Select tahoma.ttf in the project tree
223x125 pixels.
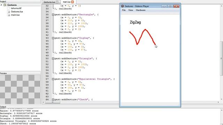coord(16,8)
